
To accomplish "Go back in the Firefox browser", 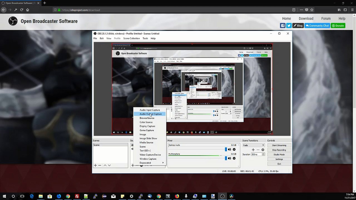I will click(4, 10).
